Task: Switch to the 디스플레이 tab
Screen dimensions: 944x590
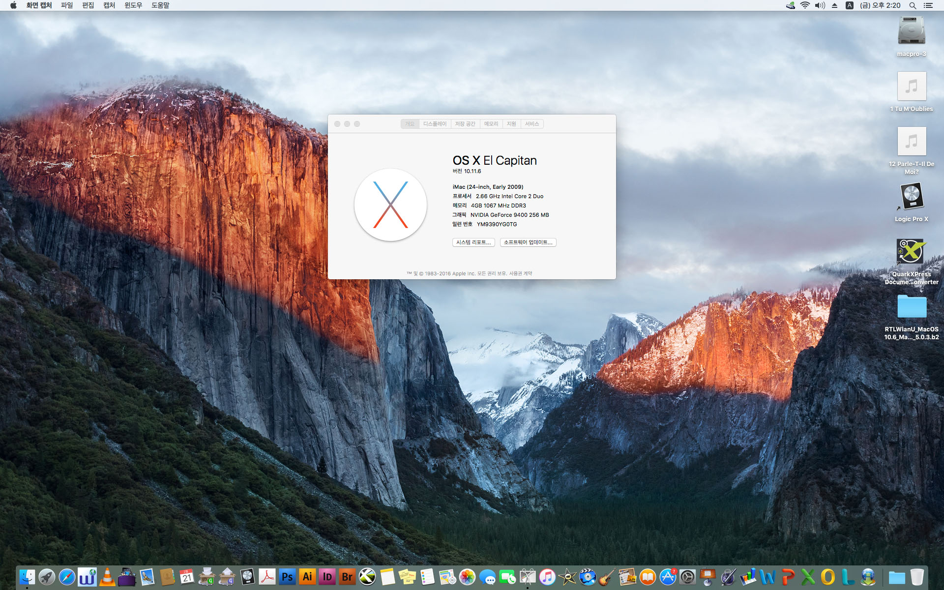Action: (x=435, y=124)
